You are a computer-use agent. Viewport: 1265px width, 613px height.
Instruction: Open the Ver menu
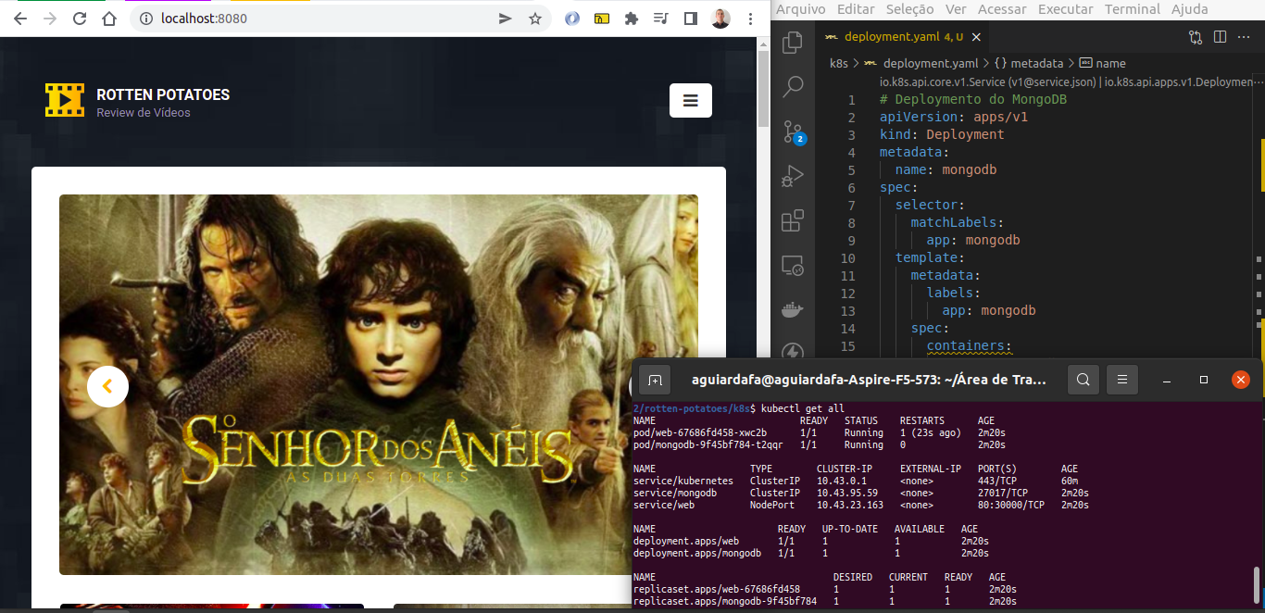[x=956, y=9]
